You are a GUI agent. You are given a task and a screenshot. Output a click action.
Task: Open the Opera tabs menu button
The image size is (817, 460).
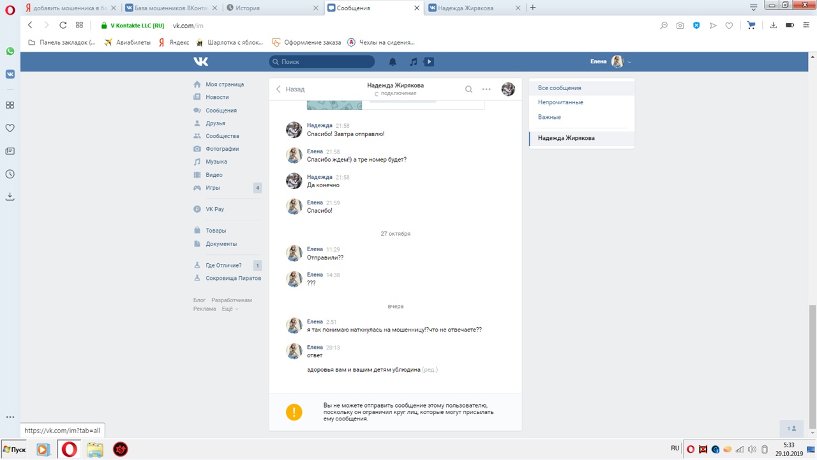pos(753,8)
